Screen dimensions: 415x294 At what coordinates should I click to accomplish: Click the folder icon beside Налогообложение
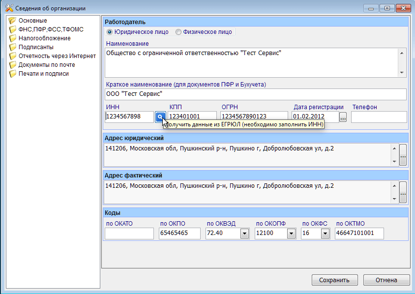[12, 38]
